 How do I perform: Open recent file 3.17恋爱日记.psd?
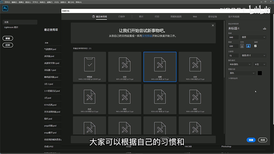(52, 91)
